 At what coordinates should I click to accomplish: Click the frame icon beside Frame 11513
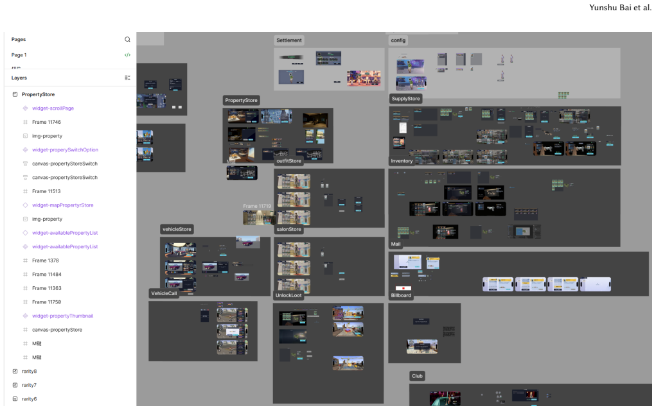click(x=25, y=191)
